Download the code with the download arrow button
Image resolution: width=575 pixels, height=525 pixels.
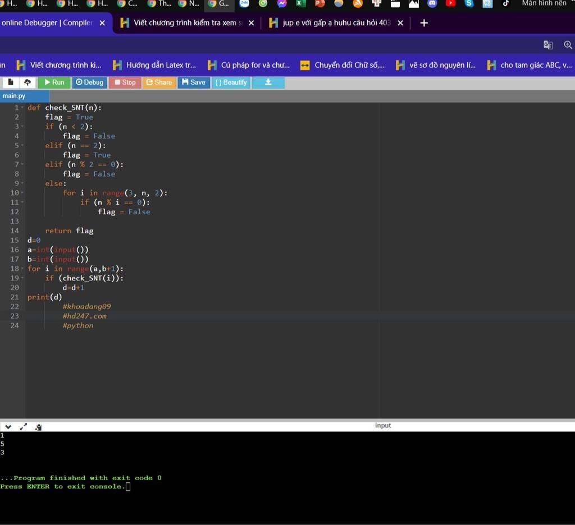click(x=268, y=82)
